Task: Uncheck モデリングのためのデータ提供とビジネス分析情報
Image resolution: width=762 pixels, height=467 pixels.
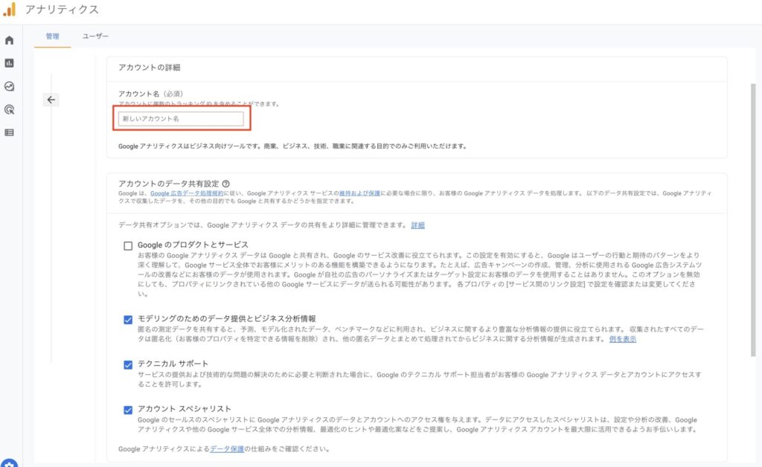Action: (x=128, y=320)
